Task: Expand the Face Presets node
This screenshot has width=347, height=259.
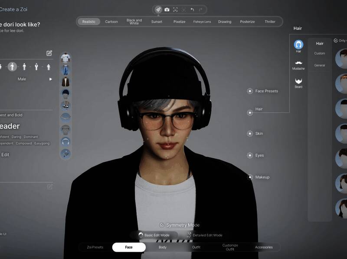Action: pyautogui.click(x=250, y=91)
